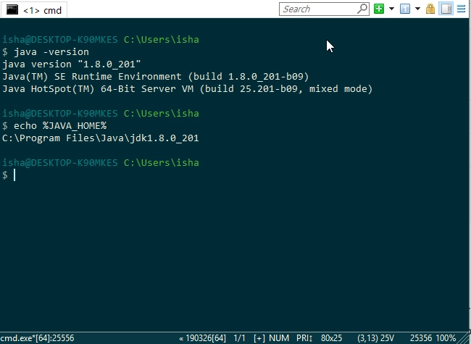Click the 100% zoom status field

446,338
